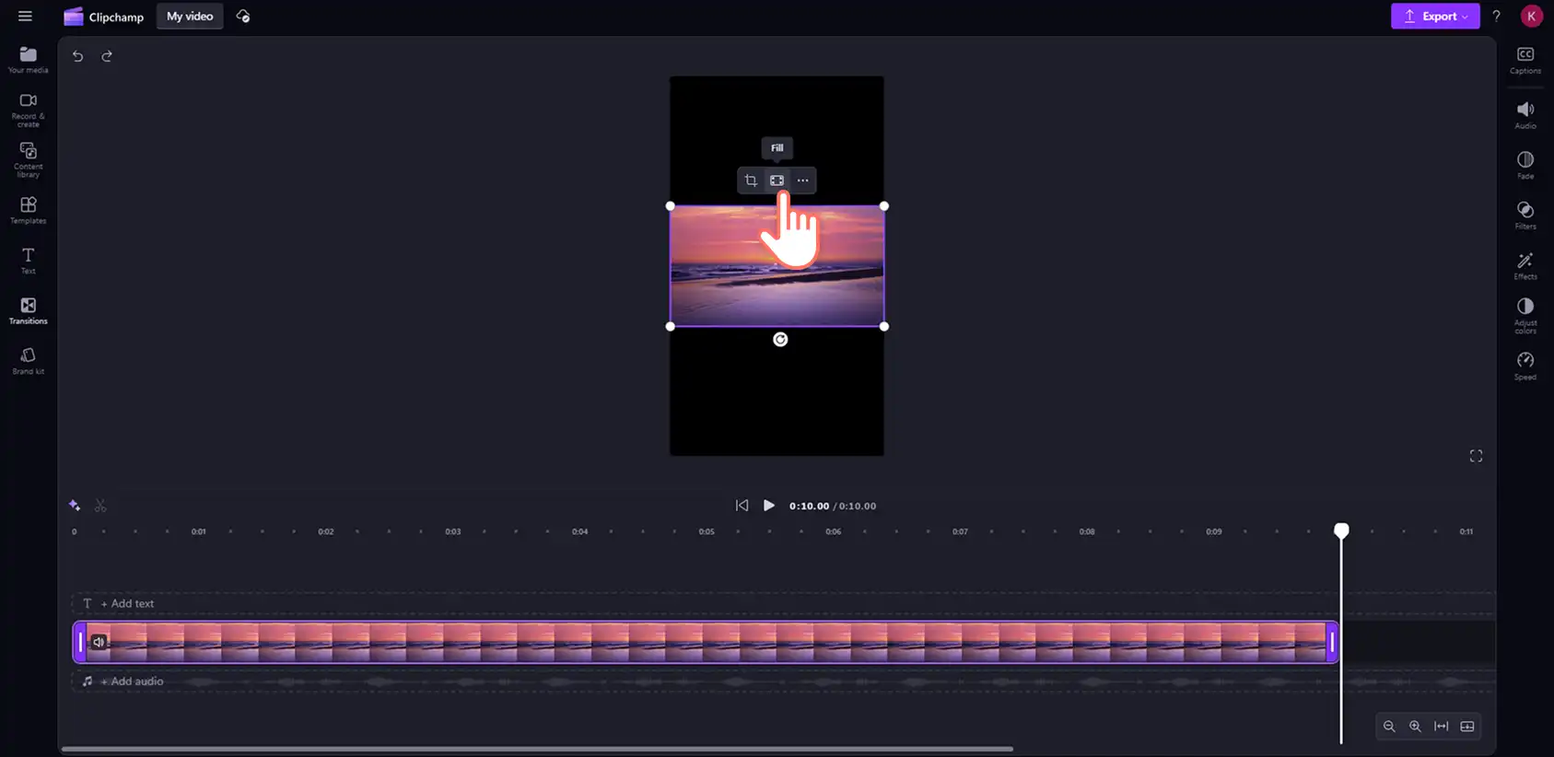This screenshot has width=1554, height=757.
Task: Open the Filters panel
Action: click(1525, 215)
